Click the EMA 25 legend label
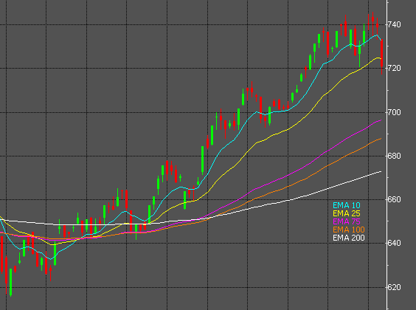This screenshot has height=310, width=416. (x=347, y=213)
